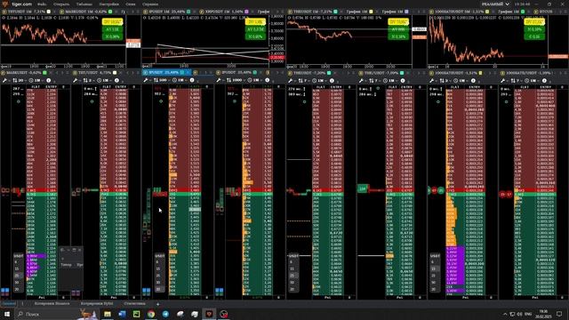Click info icon in active IPUSDT panel toolbar
The image size is (569, 320).
point(192,80)
